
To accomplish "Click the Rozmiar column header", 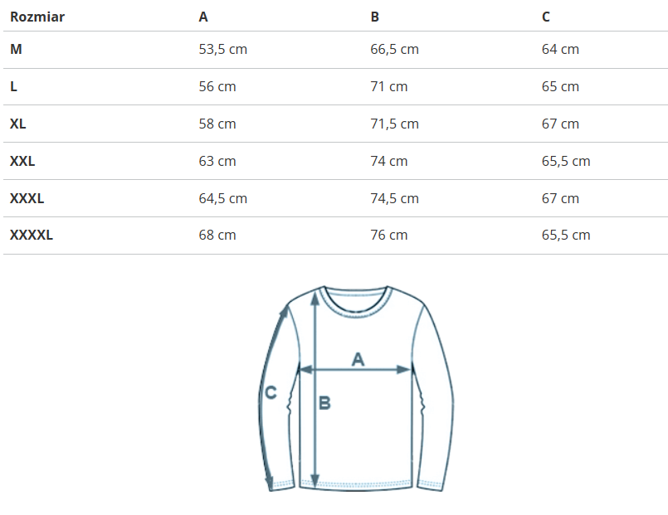I will point(37,17).
